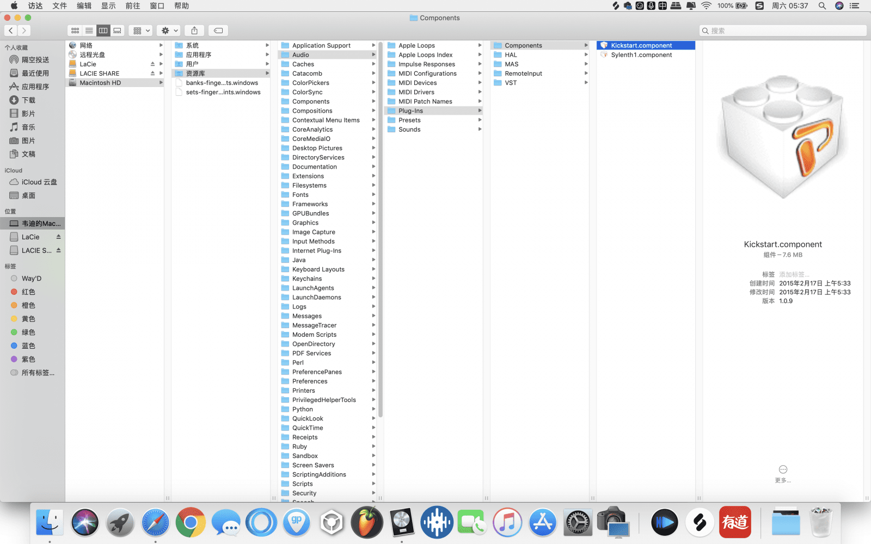
Task: Go back with the toolbar back arrow
Action: coord(11,30)
